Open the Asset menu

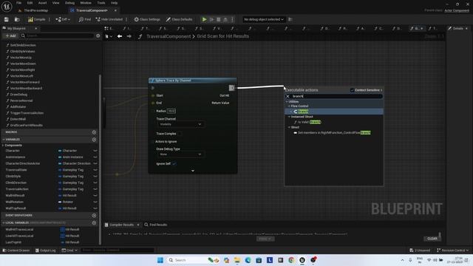click(42, 3)
